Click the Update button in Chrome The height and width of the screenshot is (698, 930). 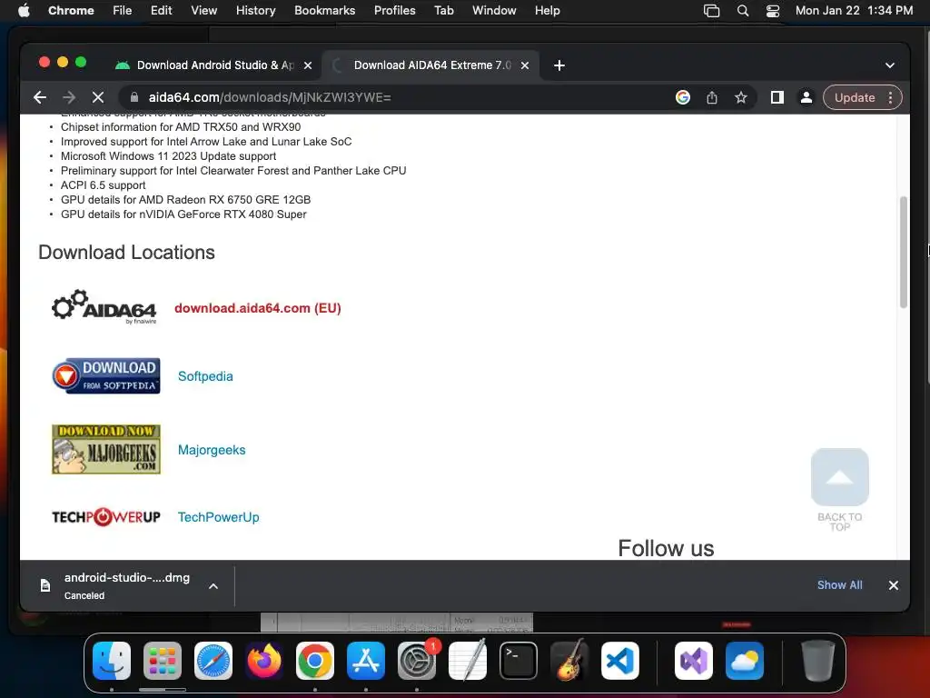pyautogui.click(x=855, y=97)
